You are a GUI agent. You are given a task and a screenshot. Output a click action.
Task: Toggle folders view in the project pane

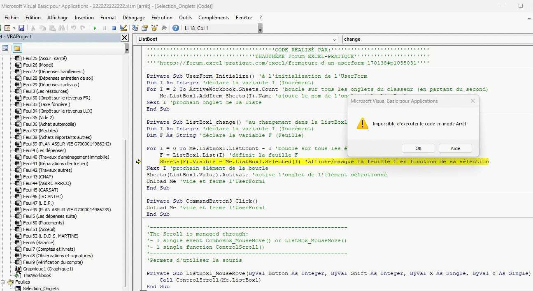pyautogui.click(x=17, y=48)
